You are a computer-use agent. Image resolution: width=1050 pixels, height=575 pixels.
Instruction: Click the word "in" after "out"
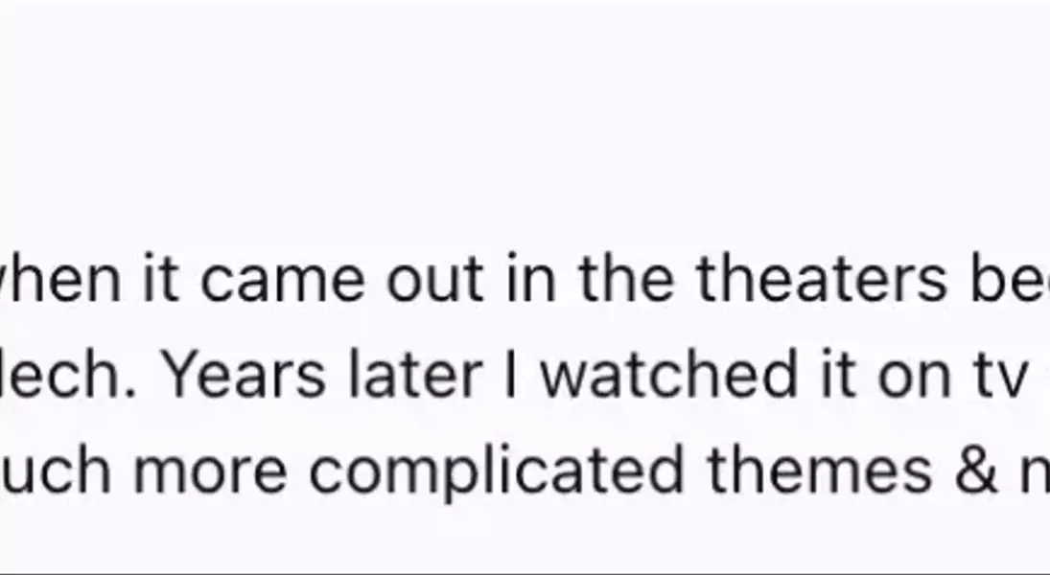click(531, 279)
